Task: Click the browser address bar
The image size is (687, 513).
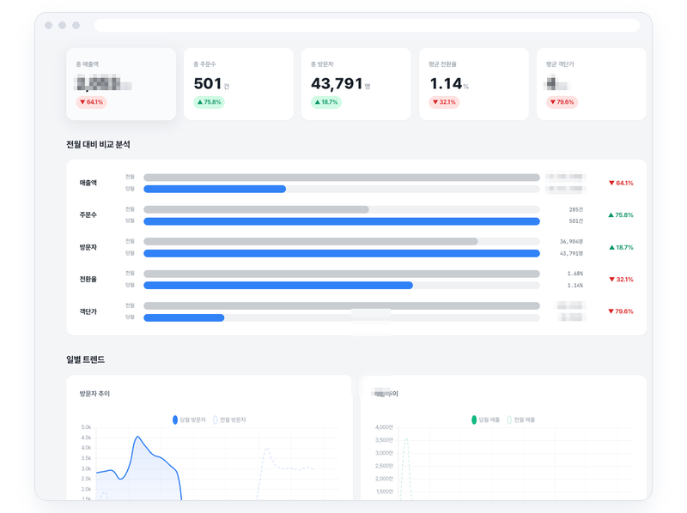Action: (x=368, y=26)
